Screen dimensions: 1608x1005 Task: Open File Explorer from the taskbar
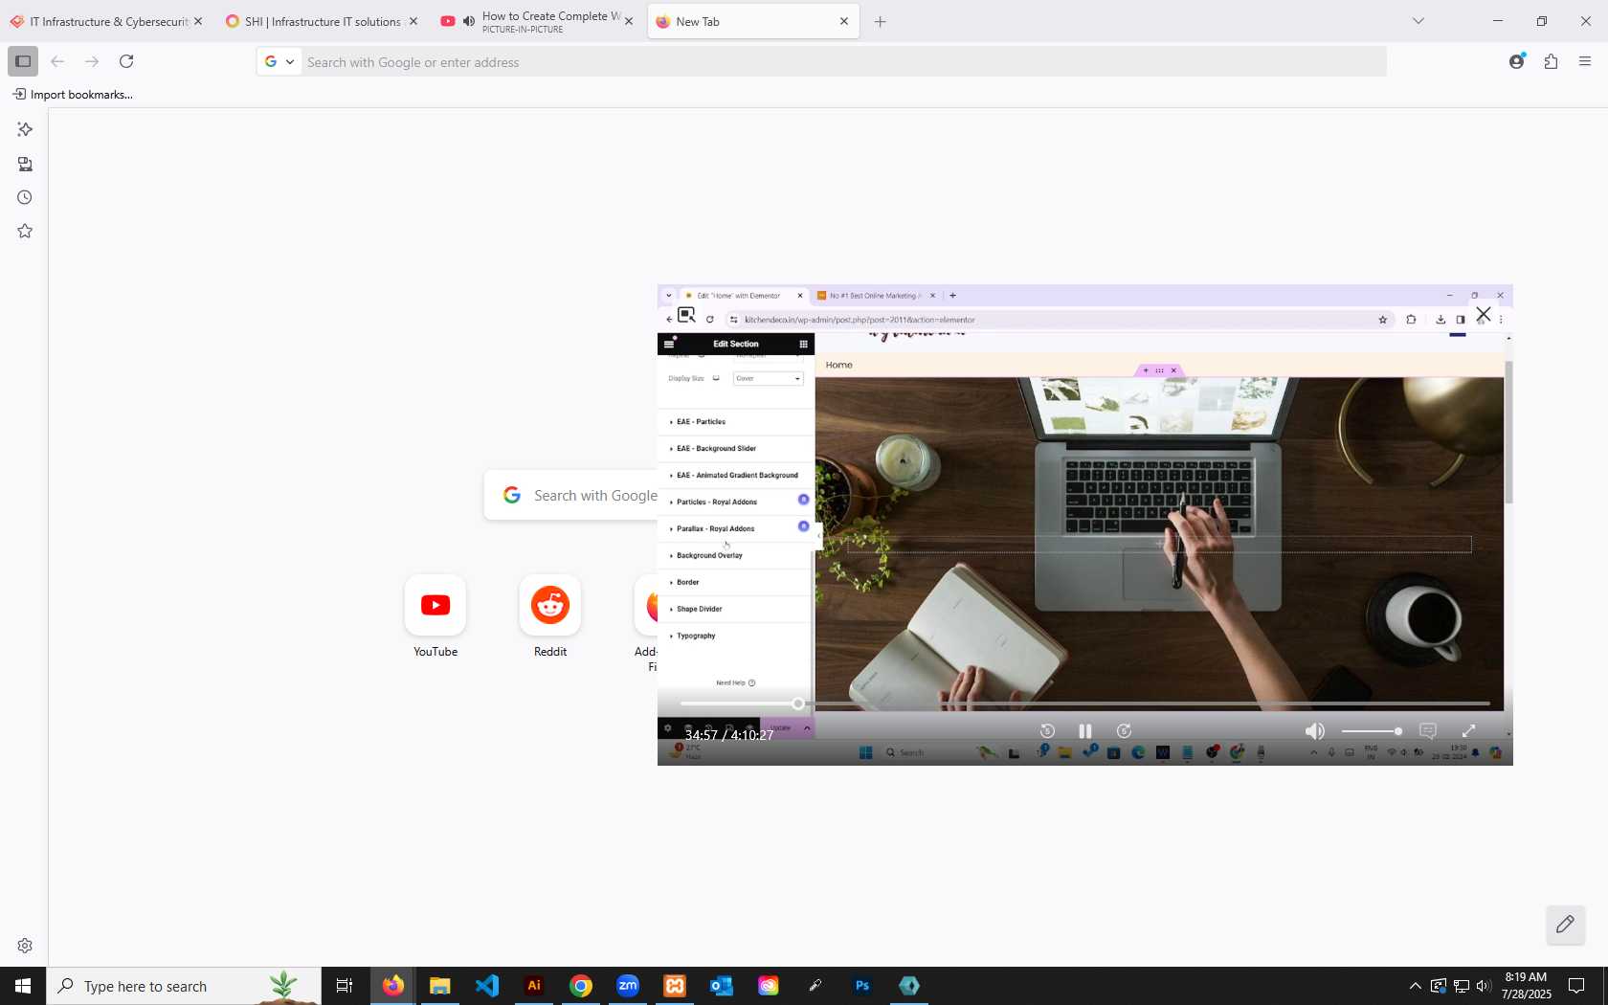point(440,986)
